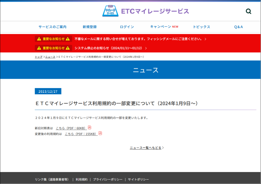The image size is (261, 184).
Task: Select ログイン from the navigation bar
Action: tap(127, 27)
